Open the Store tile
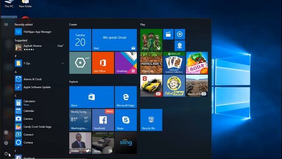This screenshot has height=159, width=282. [x=92, y=97]
